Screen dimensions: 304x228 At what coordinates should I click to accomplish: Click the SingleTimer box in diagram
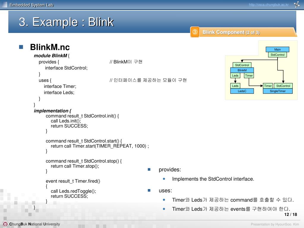tap(278, 91)
